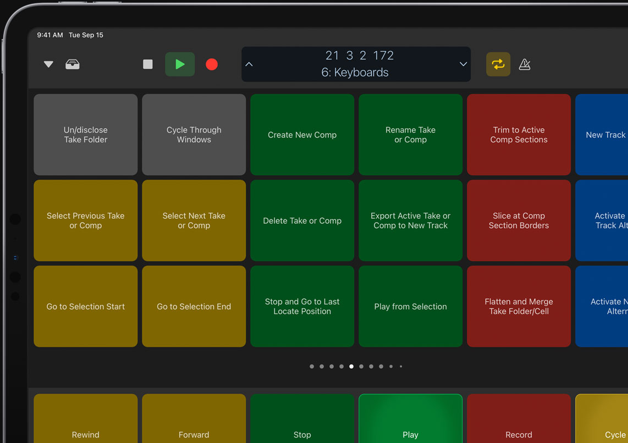Select next track with down chevron
Screen dimensions: 628x443
tap(464, 64)
